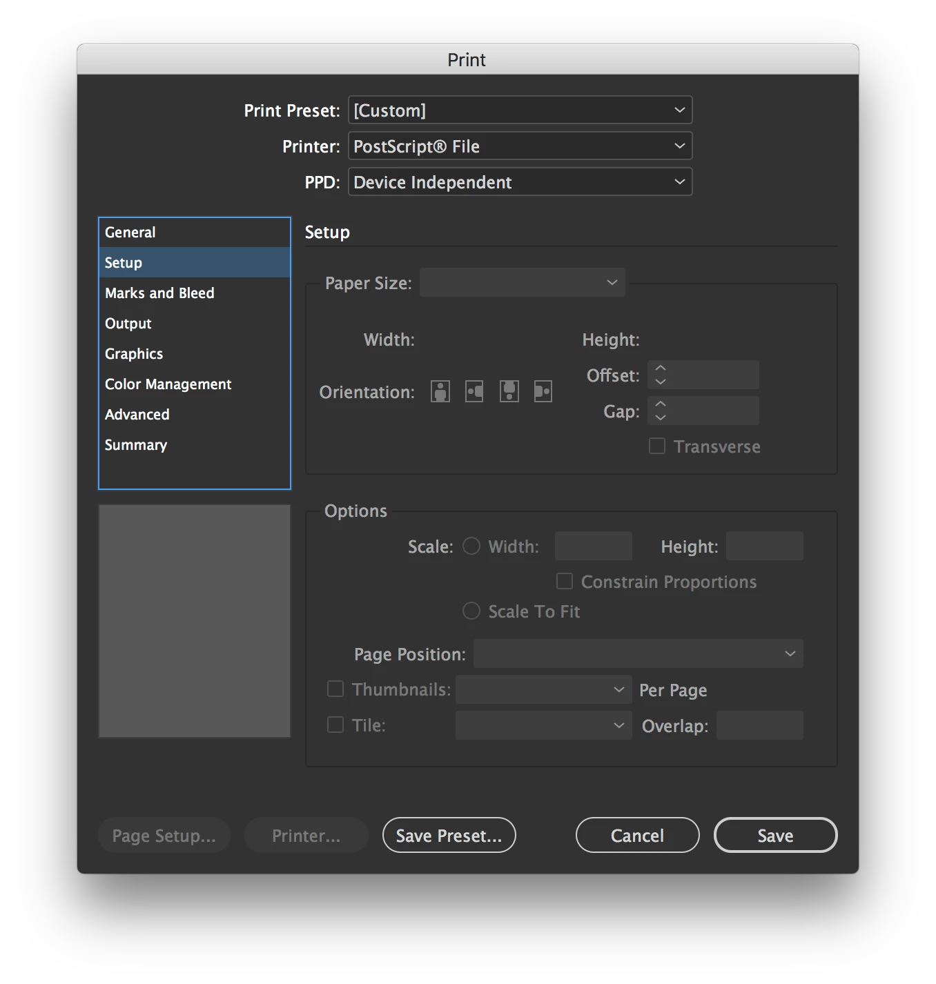Select the Scale To Fit radio button
Image resolution: width=936 pixels, height=984 pixels.
coord(471,611)
